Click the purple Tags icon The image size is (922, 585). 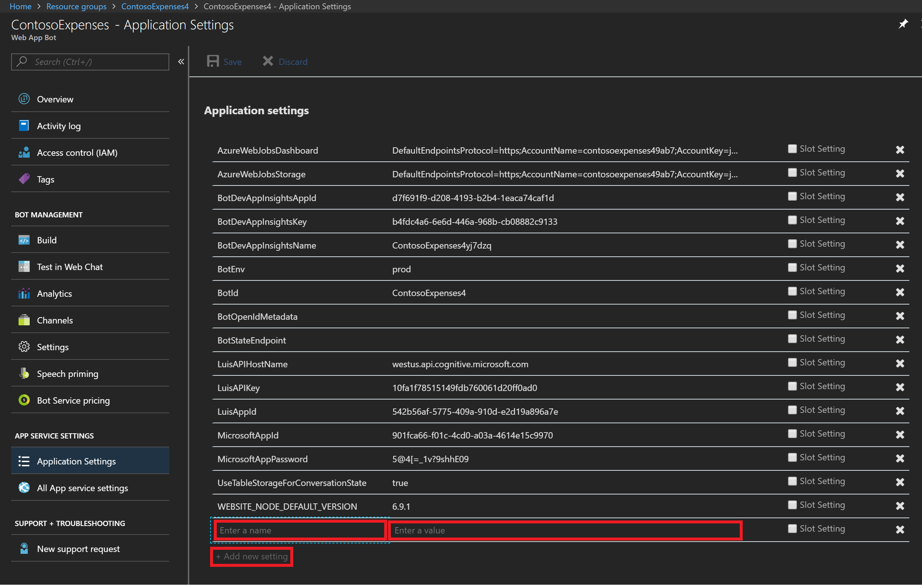24,179
